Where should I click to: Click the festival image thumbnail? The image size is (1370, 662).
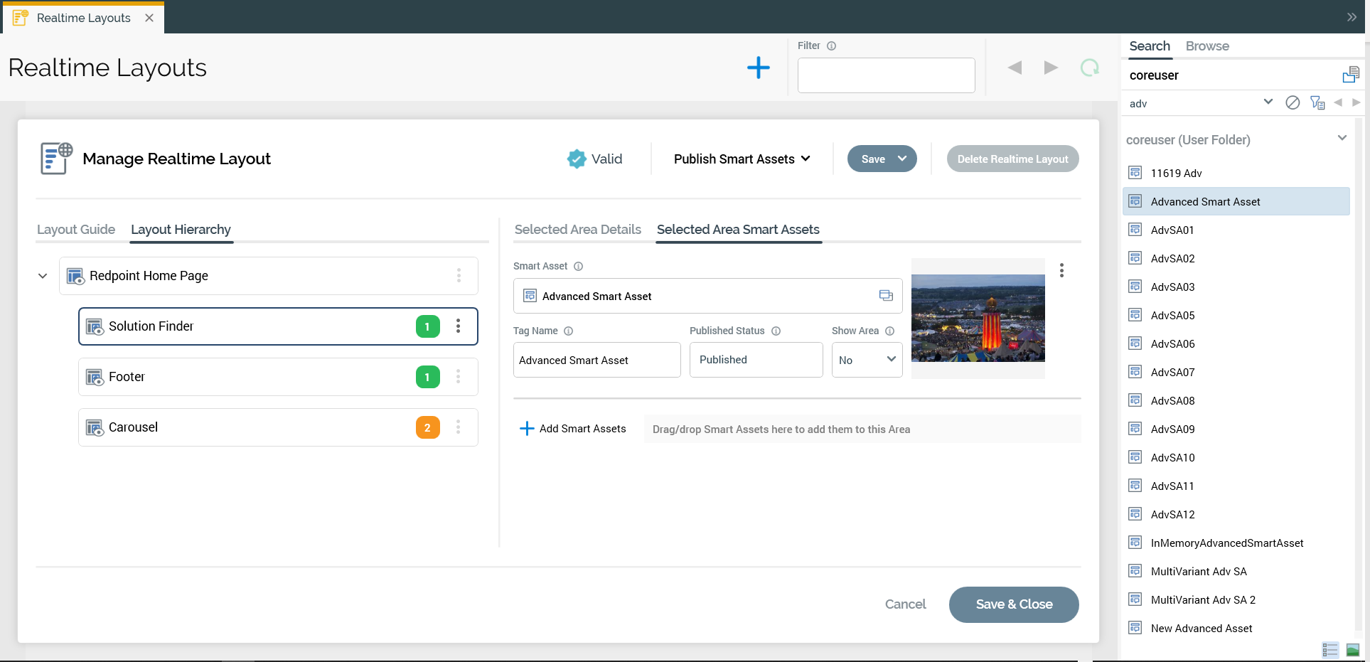[978, 318]
